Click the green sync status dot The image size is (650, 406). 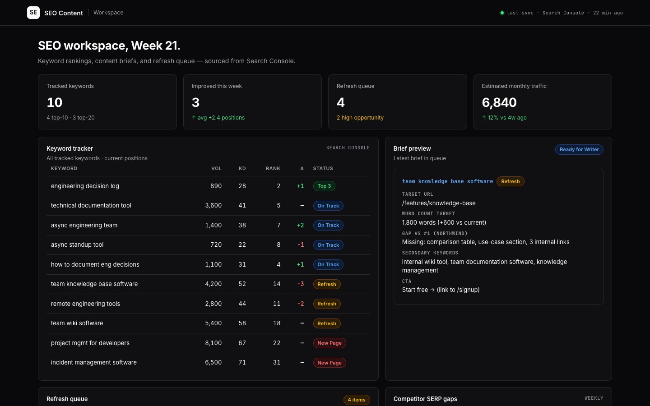point(502,13)
